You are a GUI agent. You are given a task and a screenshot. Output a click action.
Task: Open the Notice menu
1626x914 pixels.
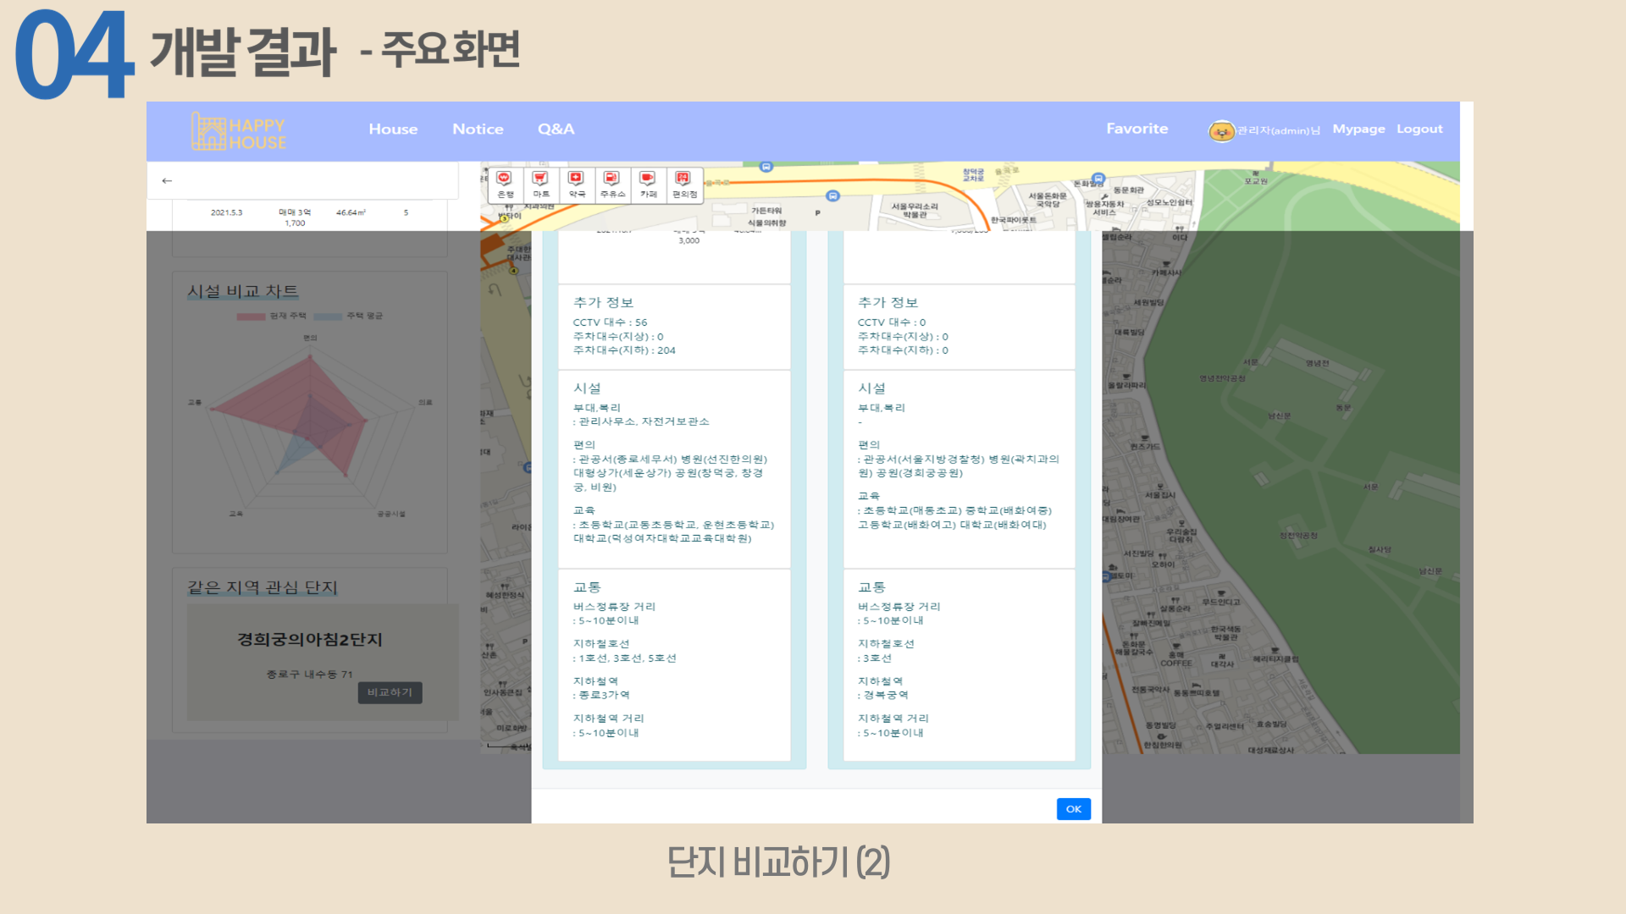[x=478, y=129]
